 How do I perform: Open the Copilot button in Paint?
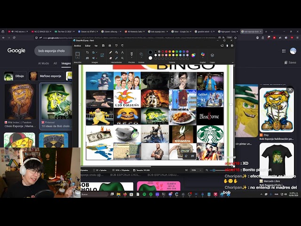pos(203,55)
